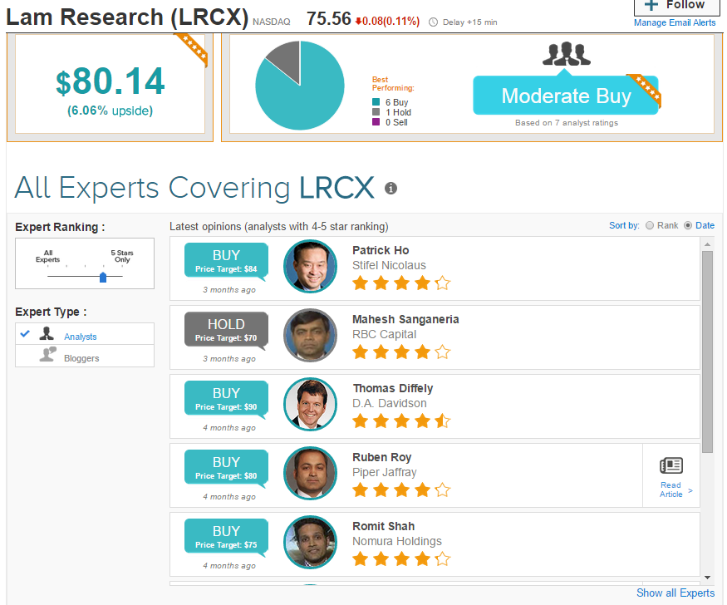The width and height of the screenshot is (727, 605).
Task: Click the 1 Hold legend entry
Action: point(392,112)
